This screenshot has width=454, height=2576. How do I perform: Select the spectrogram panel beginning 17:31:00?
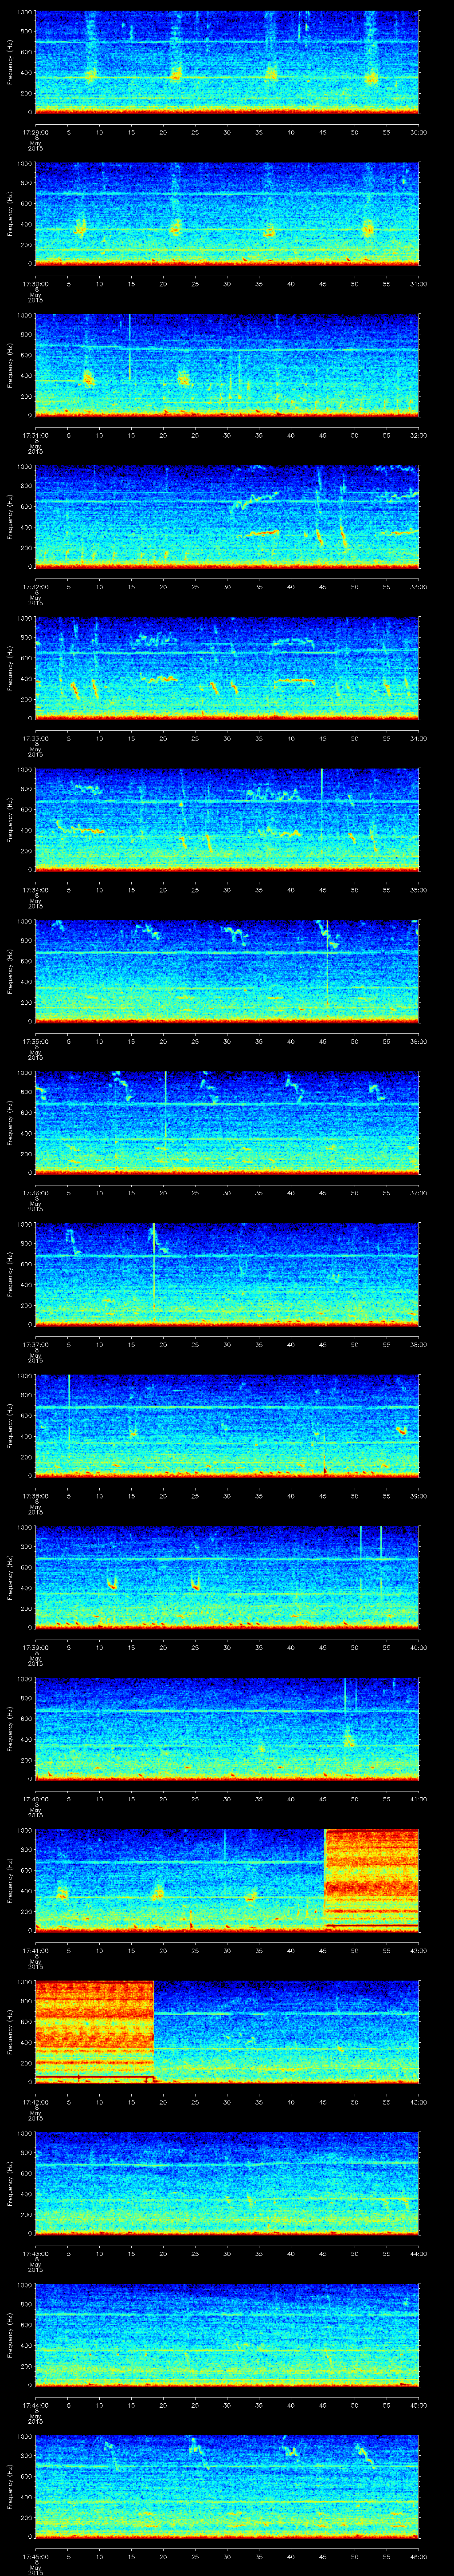(227, 365)
